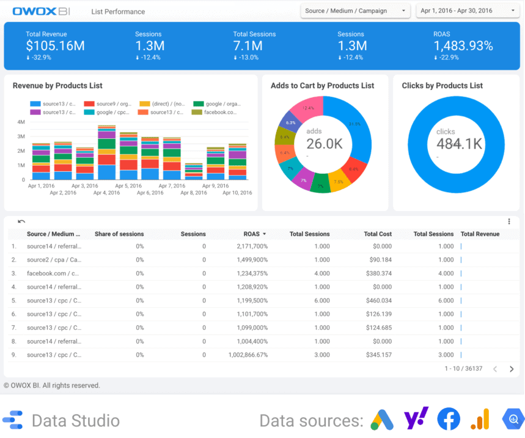The height and width of the screenshot is (438, 525).
Task: Select the Google Ads data source icon
Action: pyautogui.click(x=382, y=419)
